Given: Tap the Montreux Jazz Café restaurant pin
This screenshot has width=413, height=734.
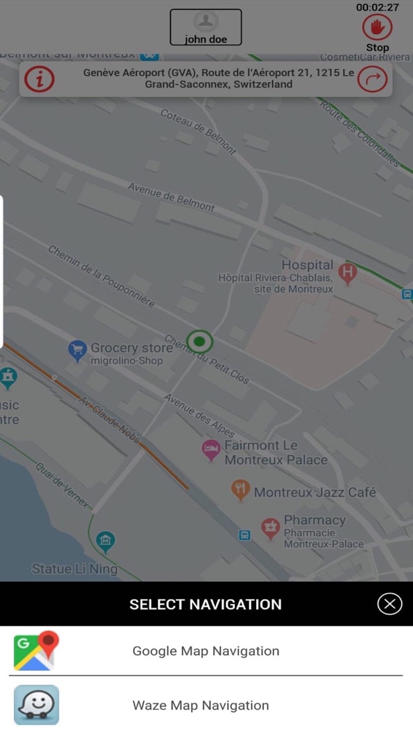Looking at the screenshot, I should tap(240, 490).
